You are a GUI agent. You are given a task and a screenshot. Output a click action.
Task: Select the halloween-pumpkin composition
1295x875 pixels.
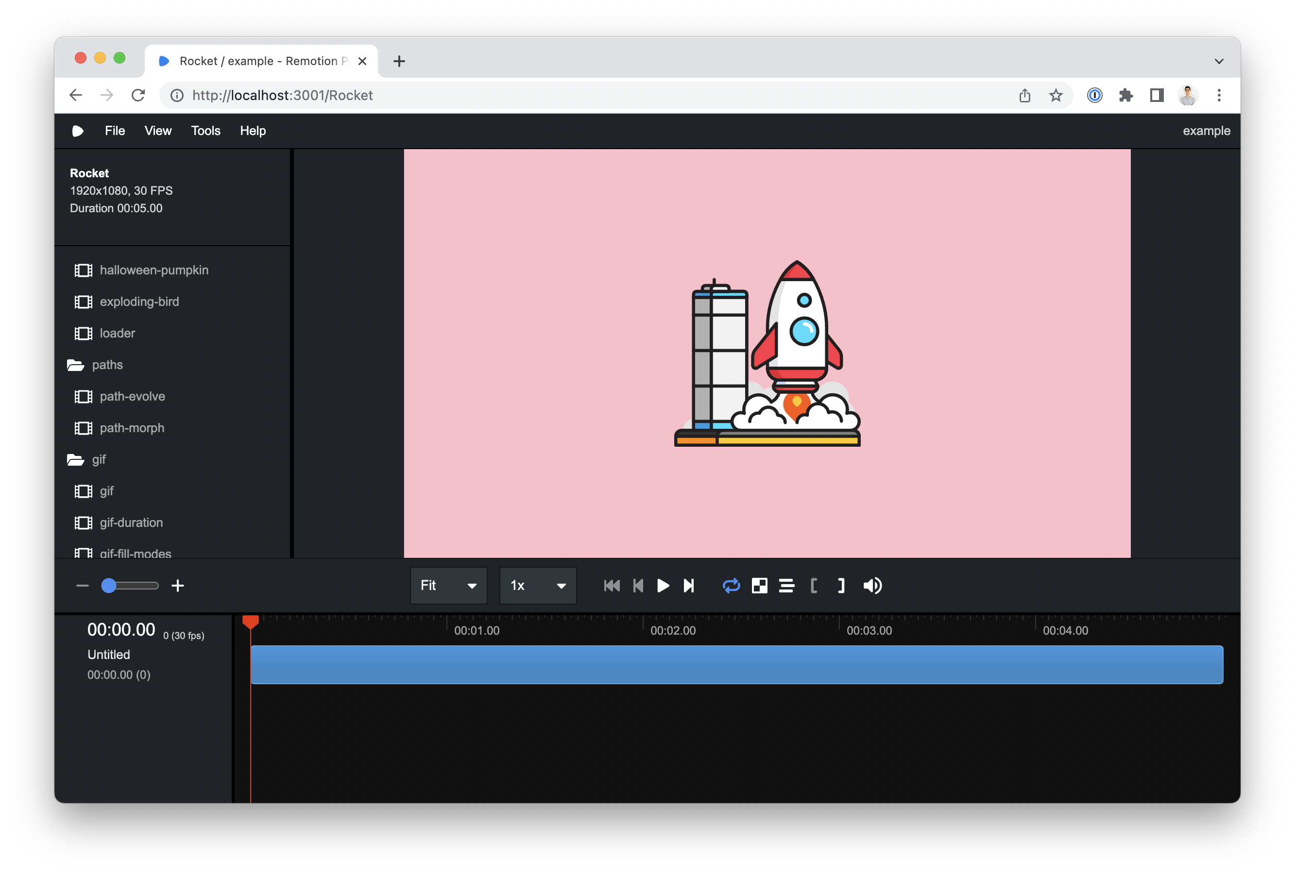(154, 270)
